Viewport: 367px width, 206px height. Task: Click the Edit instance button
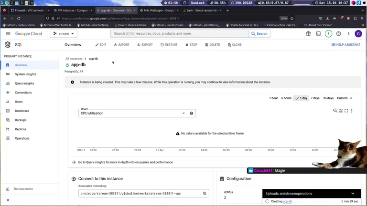(x=101, y=45)
